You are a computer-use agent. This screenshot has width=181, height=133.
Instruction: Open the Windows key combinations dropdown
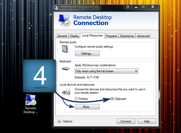click(107, 71)
